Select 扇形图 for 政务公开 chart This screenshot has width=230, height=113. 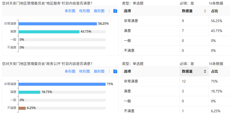[99, 71]
